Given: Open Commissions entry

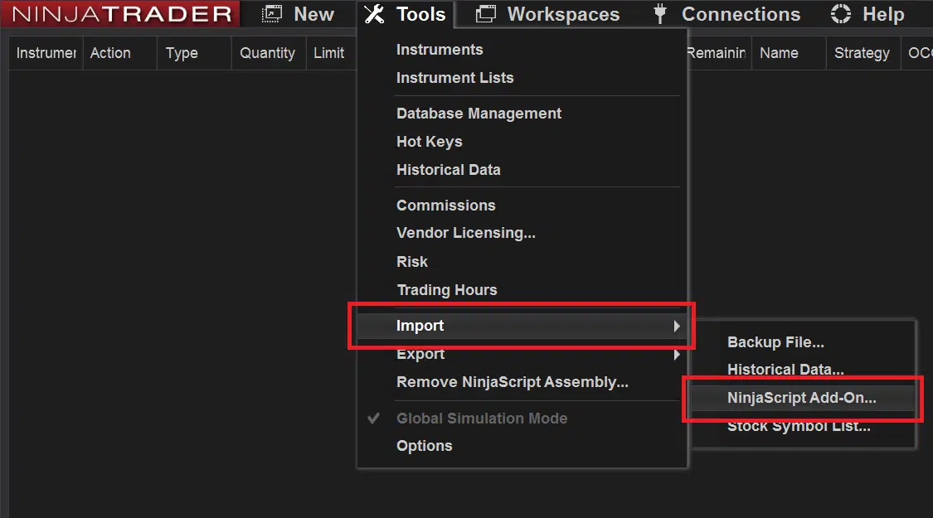Looking at the screenshot, I should click(x=445, y=206).
